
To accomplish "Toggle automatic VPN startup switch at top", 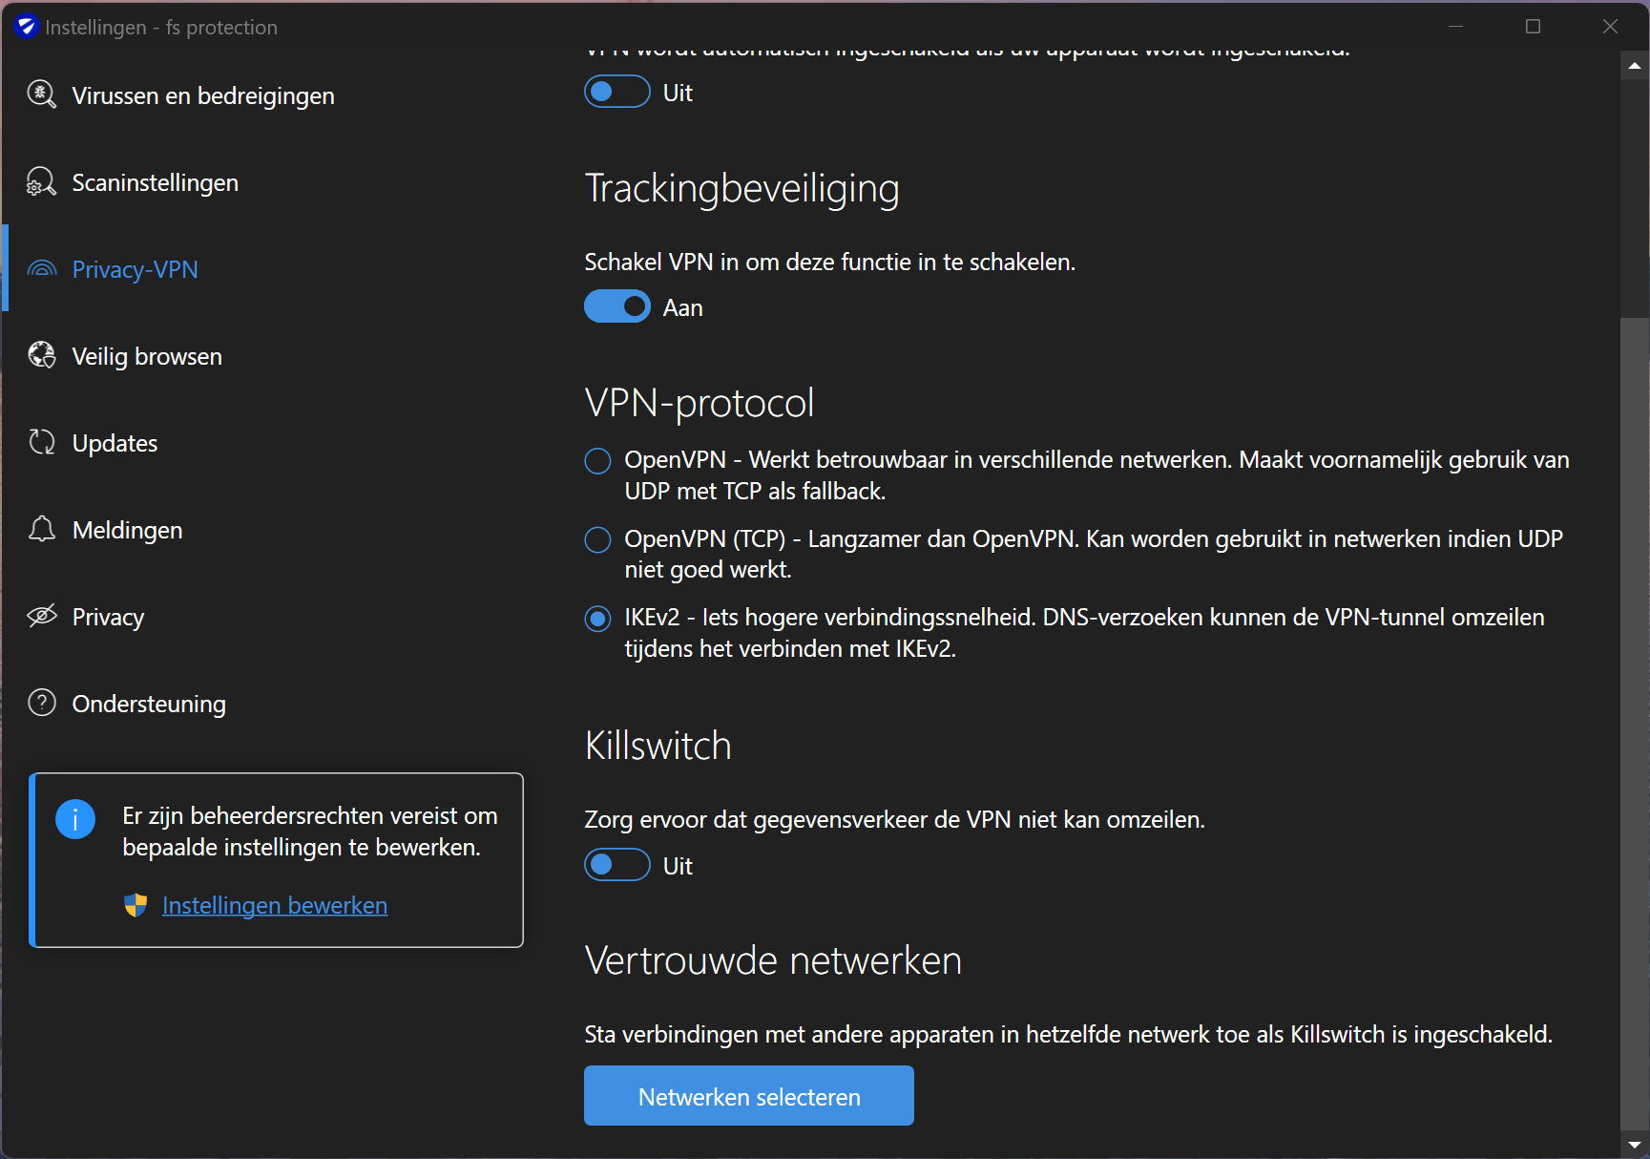I will (x=617, y=92).
